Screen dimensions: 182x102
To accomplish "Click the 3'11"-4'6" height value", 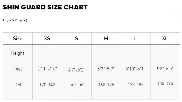I will (47, 69).
